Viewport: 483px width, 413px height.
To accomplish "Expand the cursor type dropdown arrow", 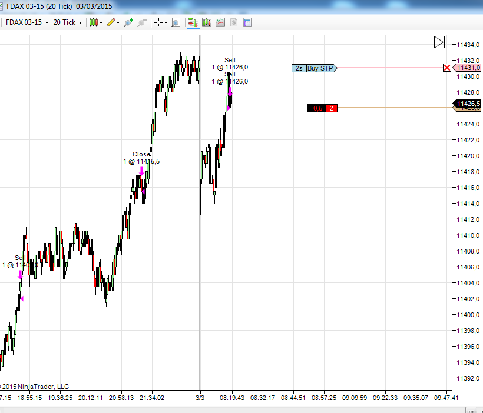I will (166, 23).
